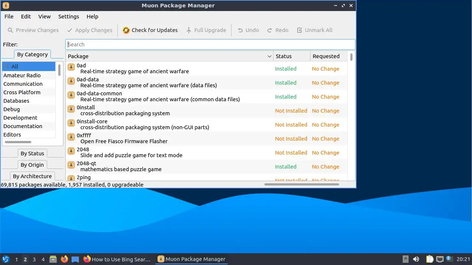The width and height of the screenshot is (472, 265).
Task: Open the tray's removable media eject icon
Action: click(405, 259)
